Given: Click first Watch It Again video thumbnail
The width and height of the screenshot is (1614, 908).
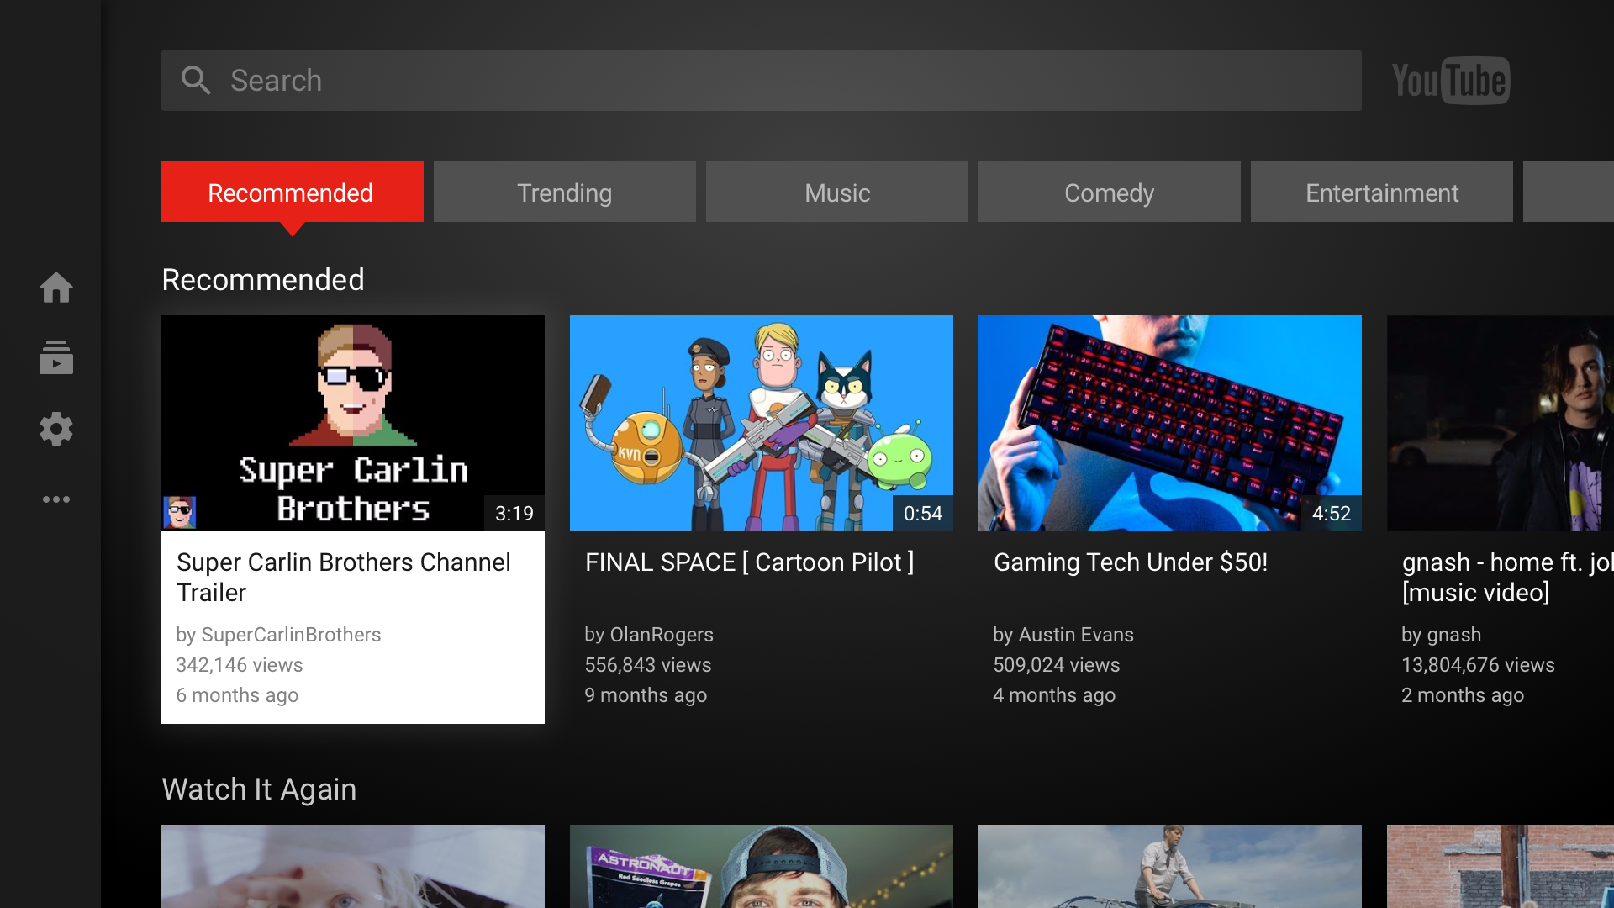Looking at the screenshot, I should 354,866.
